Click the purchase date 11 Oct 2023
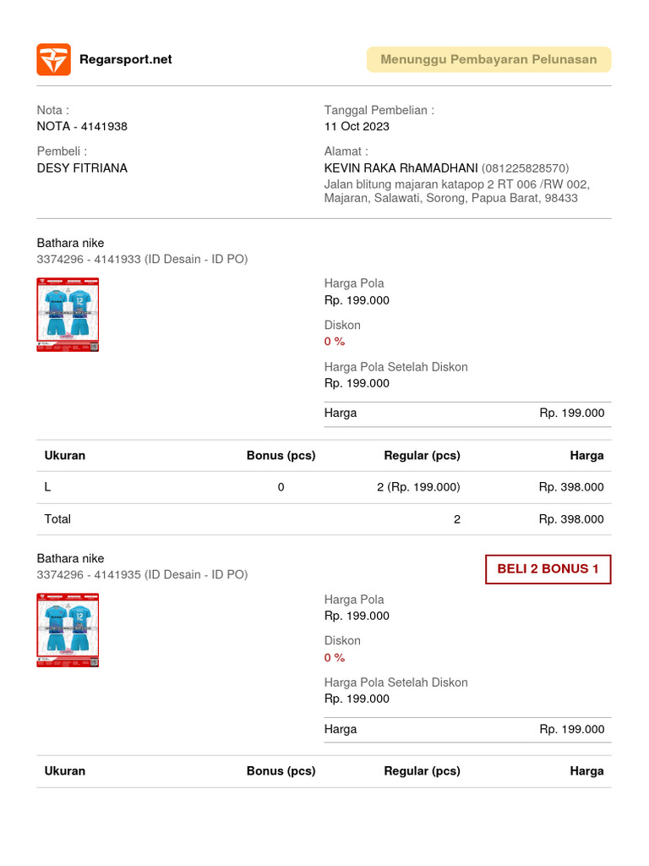The image size is (649, 866). 357,127
